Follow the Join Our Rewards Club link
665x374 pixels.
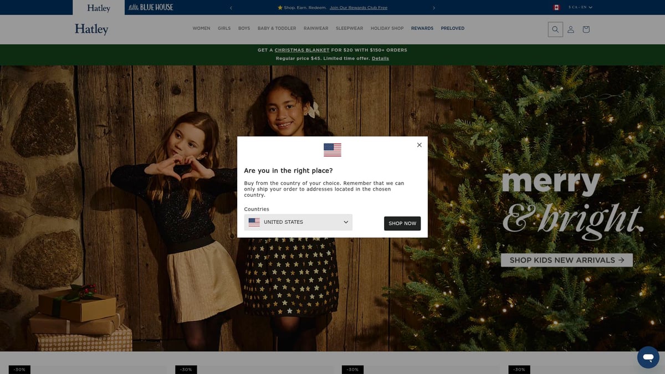(358, 8)
